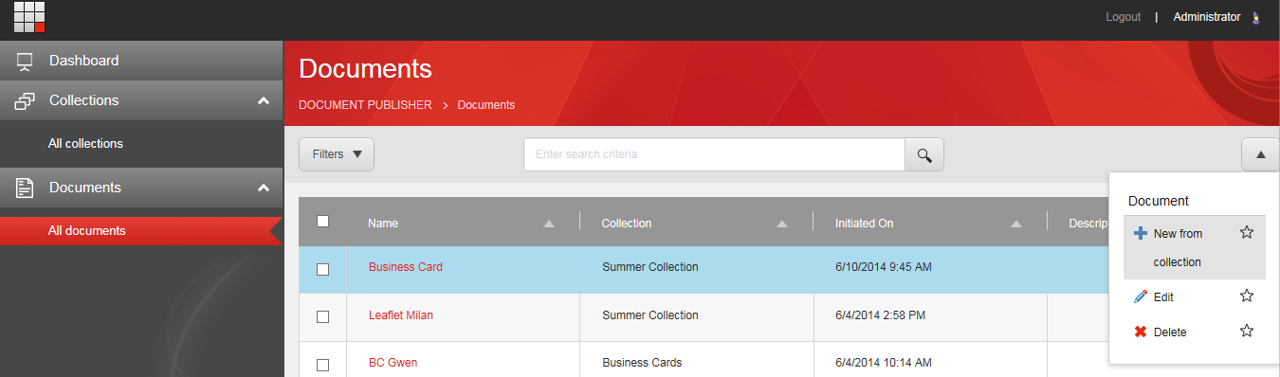Open the BC Gwen document link
This screenshot has height=377, width=1280.
(393, 363)
